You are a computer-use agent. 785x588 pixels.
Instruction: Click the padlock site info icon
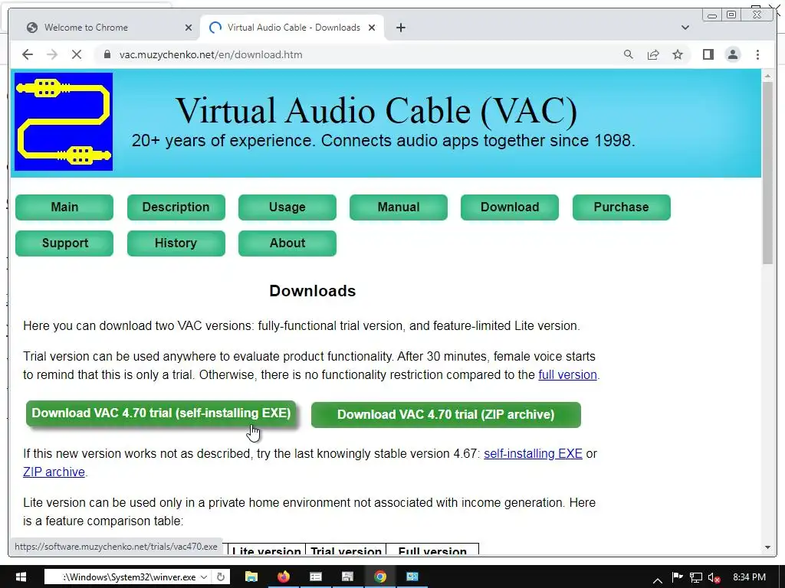[107, 54]
